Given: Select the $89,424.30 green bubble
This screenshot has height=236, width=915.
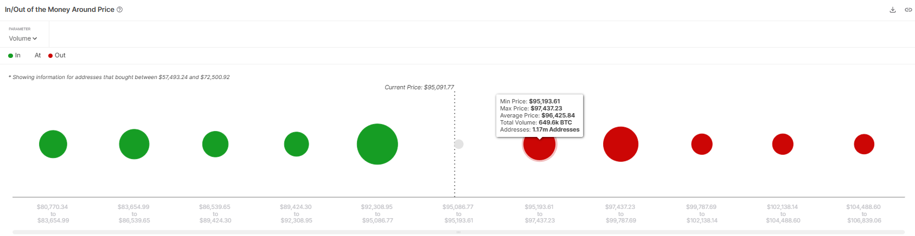Looking at the screenshot, I should point(297,144).
